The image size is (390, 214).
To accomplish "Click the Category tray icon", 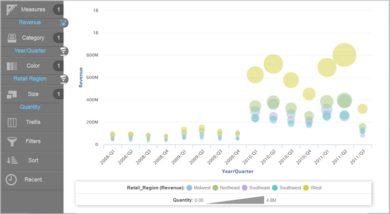I will (x=12, y=38).
